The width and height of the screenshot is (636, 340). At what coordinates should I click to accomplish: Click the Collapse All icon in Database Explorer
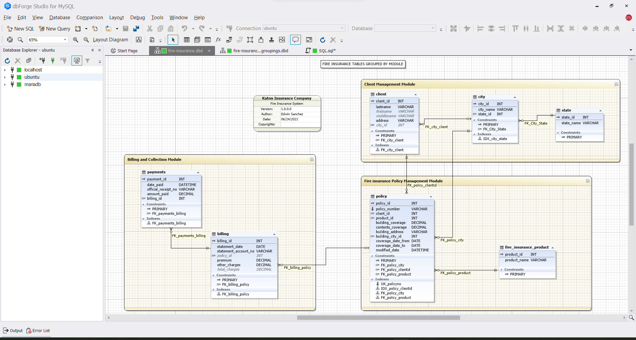[x=29, y=61]
